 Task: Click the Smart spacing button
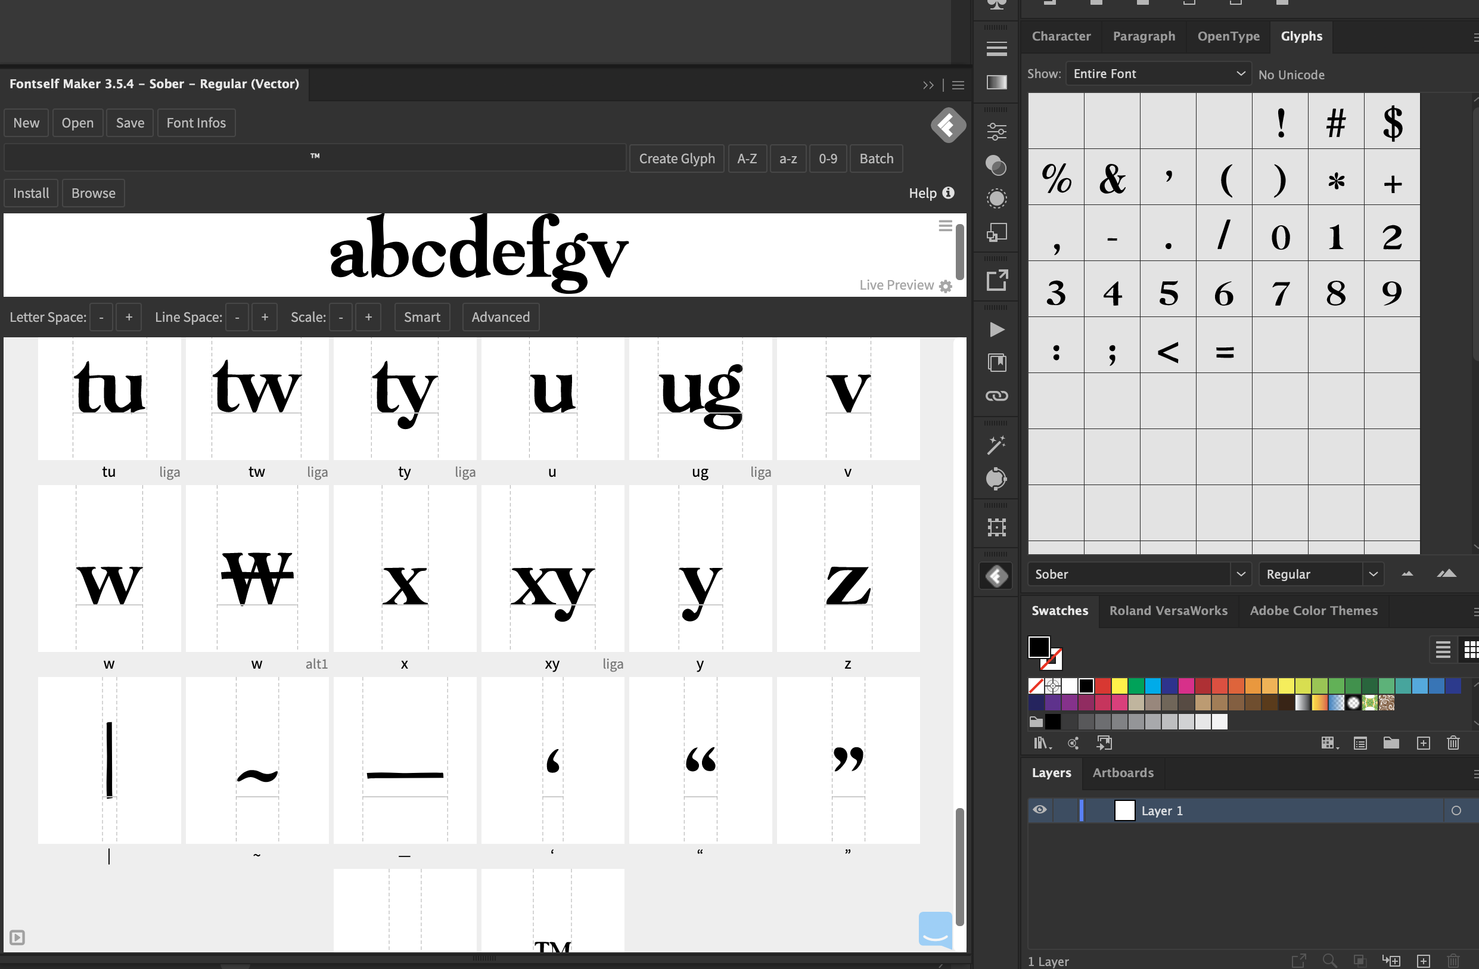pyautogui.click(x=422, y=317)
